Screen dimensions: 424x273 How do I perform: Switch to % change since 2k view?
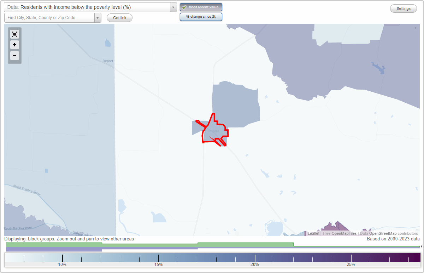[x=201, y=16]
